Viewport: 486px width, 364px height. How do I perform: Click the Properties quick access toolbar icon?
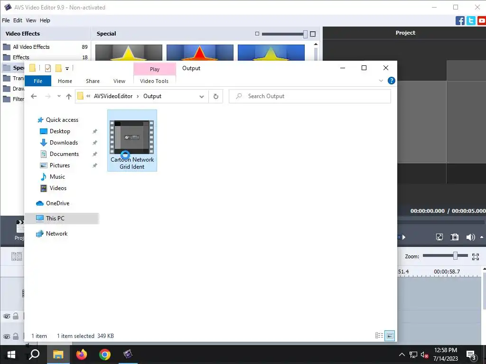click(x=48, y=68)
